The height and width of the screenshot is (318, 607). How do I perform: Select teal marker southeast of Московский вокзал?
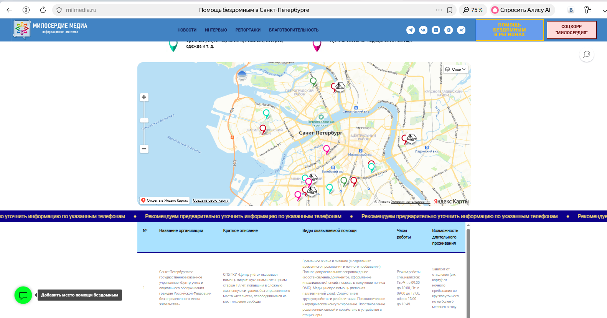371,167
